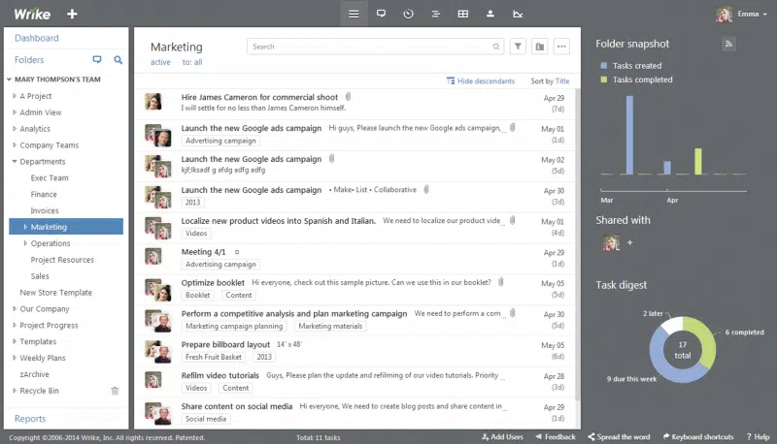Change sort order via Title link
This screenshot has width=777, height=444.
coord(562,81)
